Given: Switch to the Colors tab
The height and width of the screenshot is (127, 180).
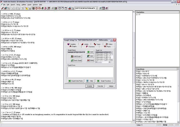Looking at the screenshot, I should [109, 44].
